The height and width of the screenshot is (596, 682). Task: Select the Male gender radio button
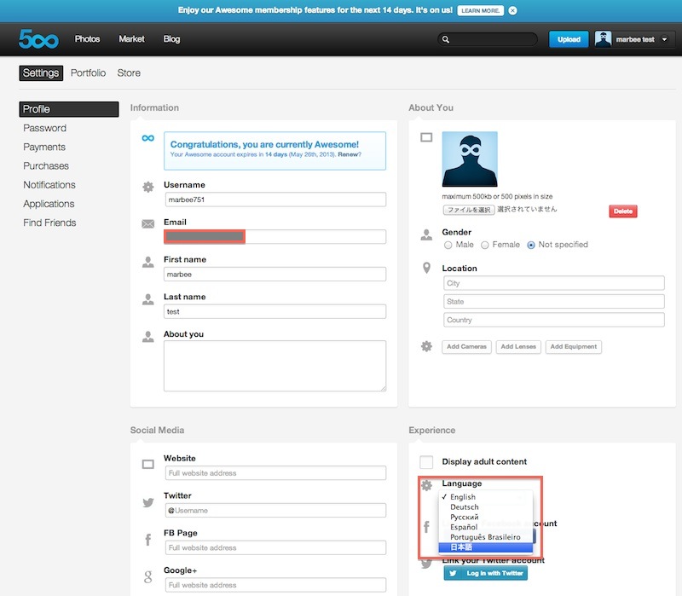pyautogui.click(x=448, y=245)
